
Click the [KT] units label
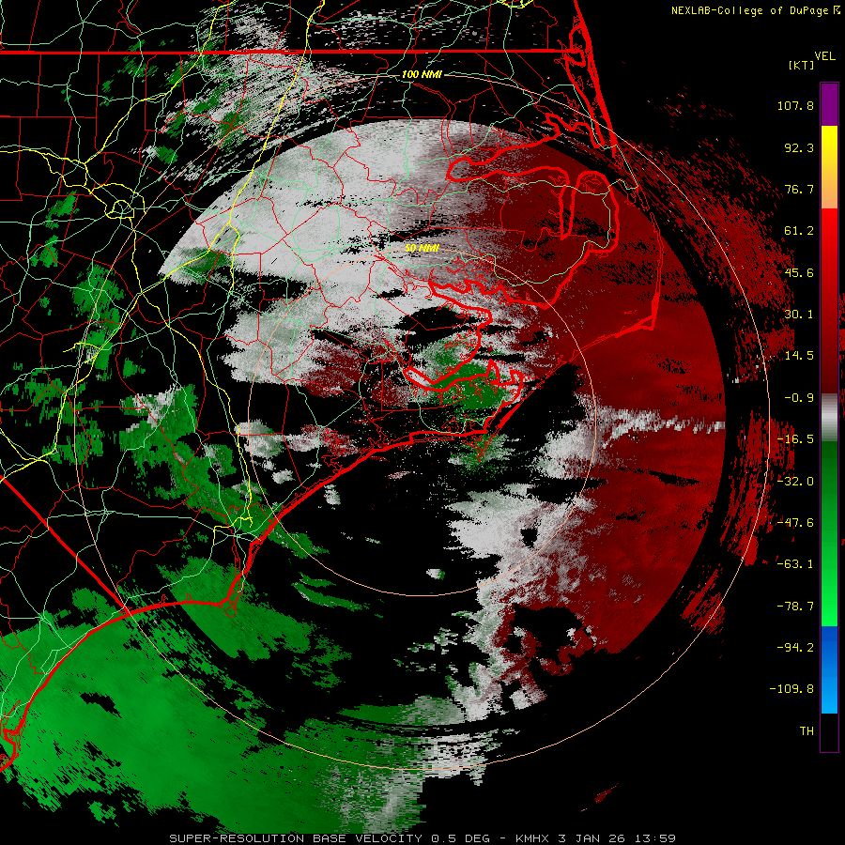point(802,65)
